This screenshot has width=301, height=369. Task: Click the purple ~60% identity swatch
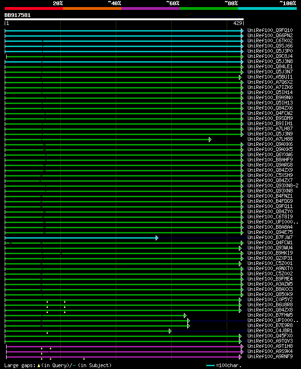(x=150, y=8)
